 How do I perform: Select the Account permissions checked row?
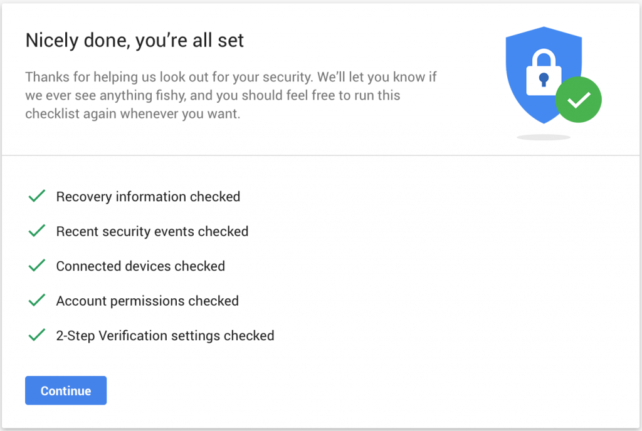[147, 301]
